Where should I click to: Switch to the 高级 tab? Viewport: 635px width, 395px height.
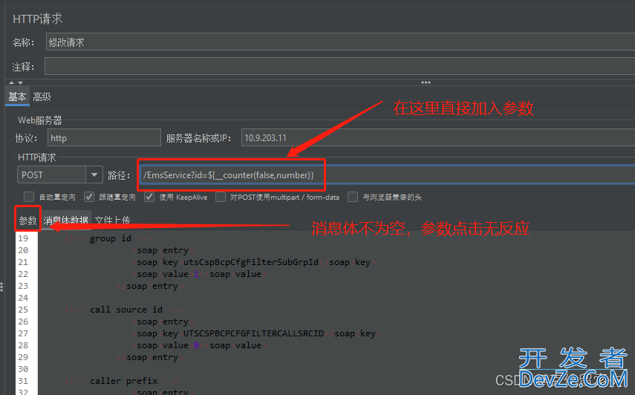point(42,97)
